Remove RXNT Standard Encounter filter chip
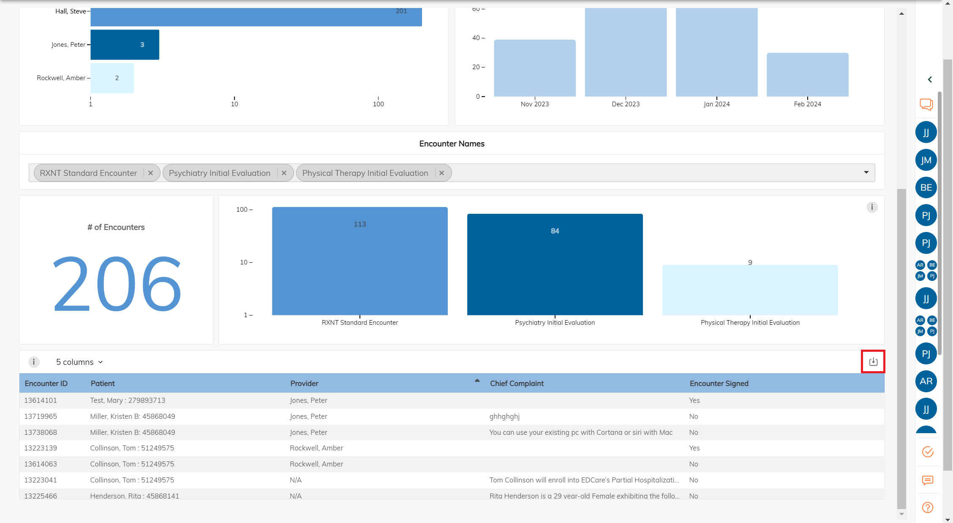Screen dimensions: 953x523 click(150, 173)
